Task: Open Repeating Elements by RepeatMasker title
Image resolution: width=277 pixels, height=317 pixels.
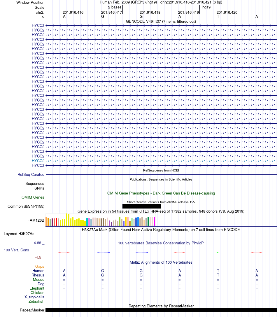Action: (161, 306)
